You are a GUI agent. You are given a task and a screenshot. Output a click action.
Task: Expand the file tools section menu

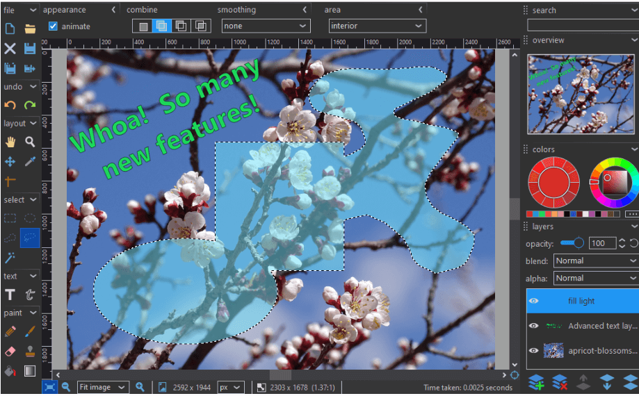[x=33, y=10]
